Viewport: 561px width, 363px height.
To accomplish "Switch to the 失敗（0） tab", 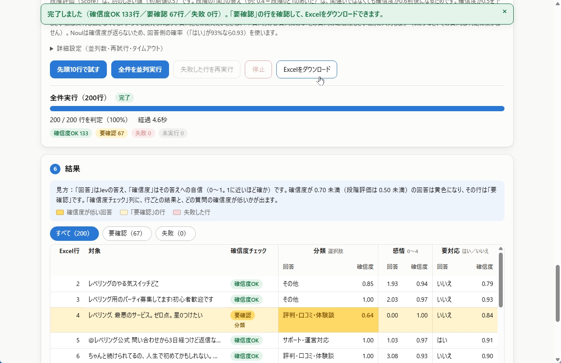I will point(176,233).
